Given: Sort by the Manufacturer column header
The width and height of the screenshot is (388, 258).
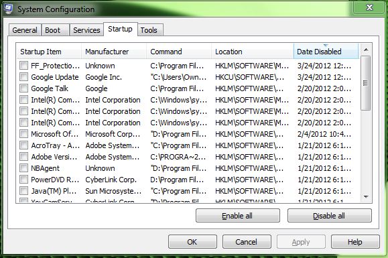Looking at the screenshot, I should (114, 52).
